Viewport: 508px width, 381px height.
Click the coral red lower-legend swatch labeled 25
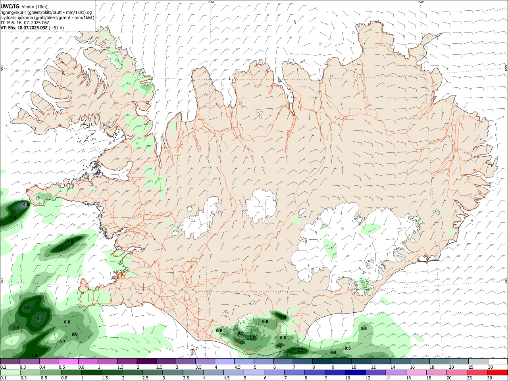click(x=477, y=372)
